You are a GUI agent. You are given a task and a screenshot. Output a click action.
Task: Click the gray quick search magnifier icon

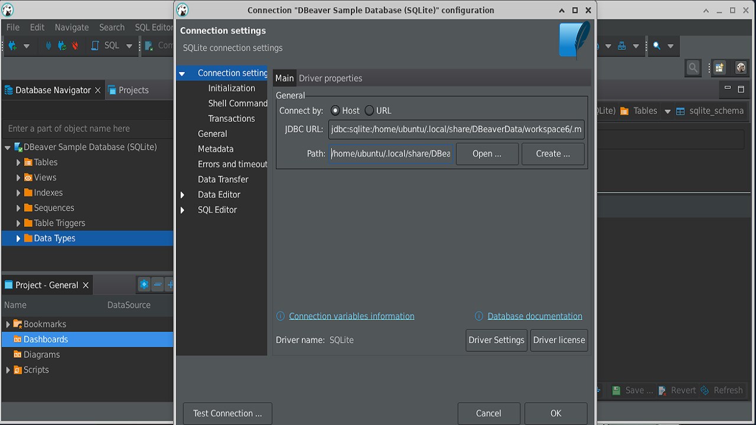693,68
